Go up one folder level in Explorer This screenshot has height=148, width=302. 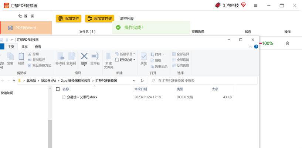(14, 81)
